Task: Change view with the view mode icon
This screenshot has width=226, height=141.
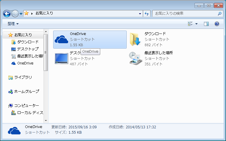Action: click(x=190, y=24)
